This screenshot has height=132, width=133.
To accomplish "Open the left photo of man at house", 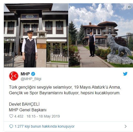I will (x=36, y=35).
